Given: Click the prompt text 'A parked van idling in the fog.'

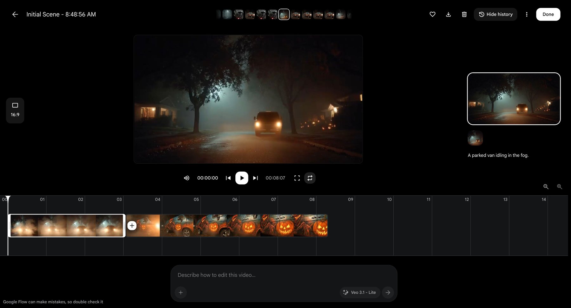Looking at the screenshot, I should point(498,155).
